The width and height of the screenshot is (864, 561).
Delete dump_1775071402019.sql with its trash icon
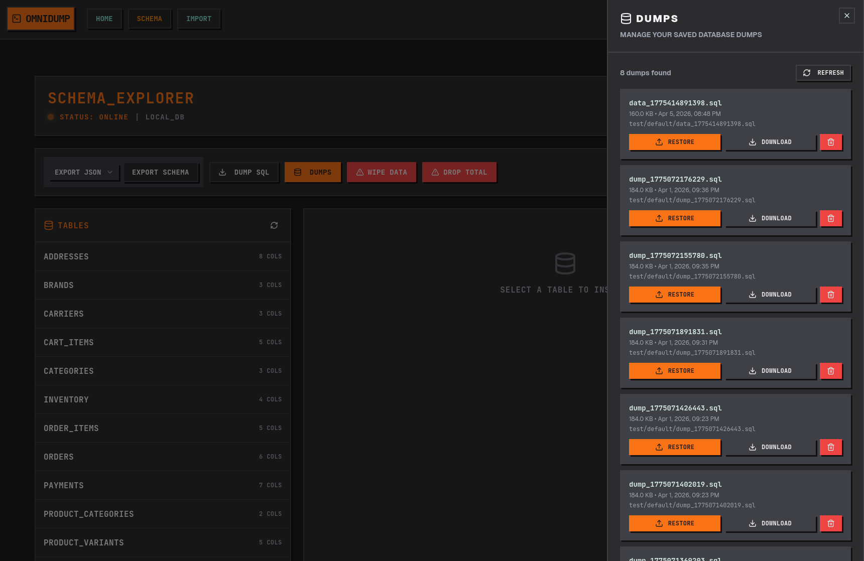coord(831,523)
